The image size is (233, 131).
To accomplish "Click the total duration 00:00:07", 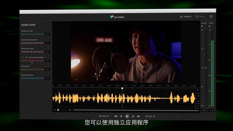I will [150, 116].
